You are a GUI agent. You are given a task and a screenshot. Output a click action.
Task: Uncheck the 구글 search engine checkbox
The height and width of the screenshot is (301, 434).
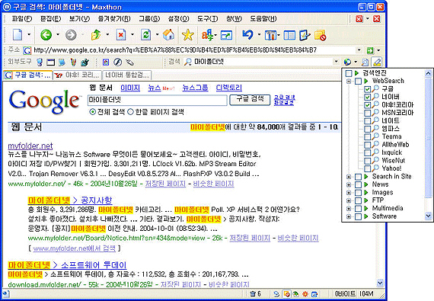[x=367, y=89]
